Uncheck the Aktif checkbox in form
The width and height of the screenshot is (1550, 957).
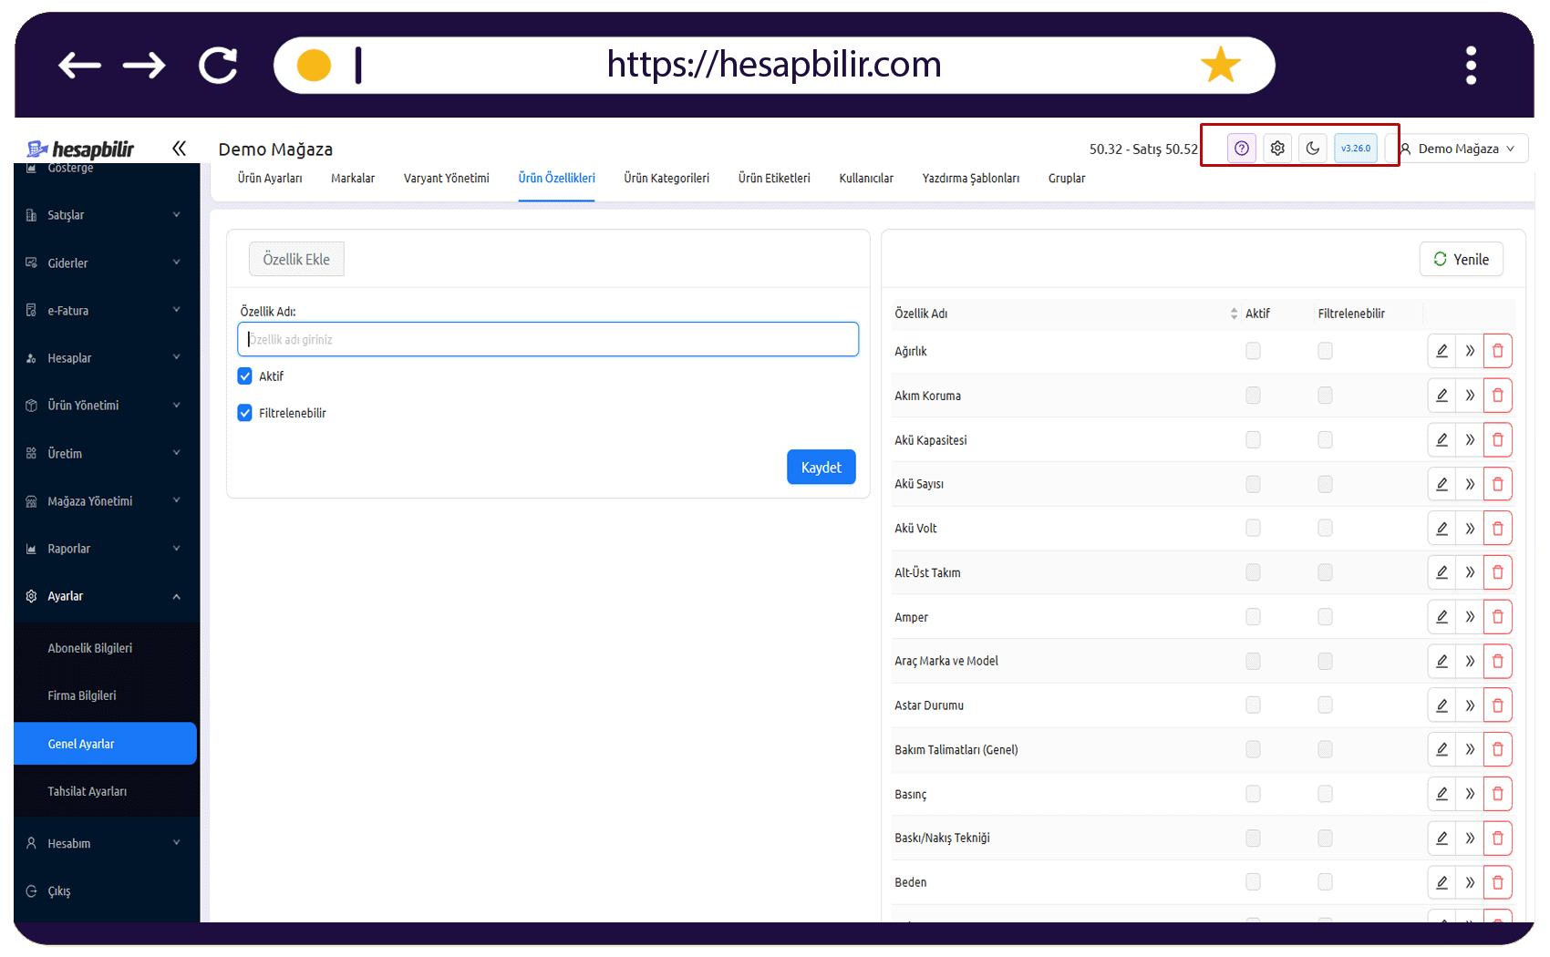pyautogui.click(x=244, y=376)
